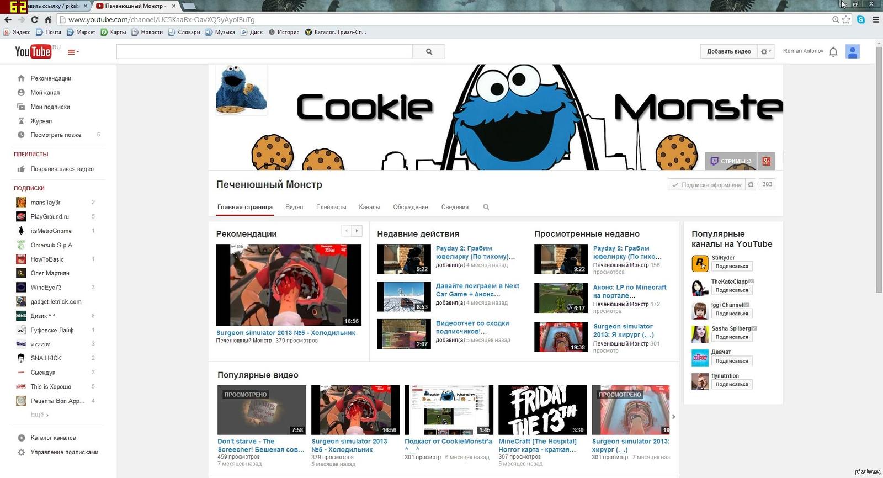Switch to the Видео tab
This screenshot has height=478, width=883.
click(x=294, y=207)
